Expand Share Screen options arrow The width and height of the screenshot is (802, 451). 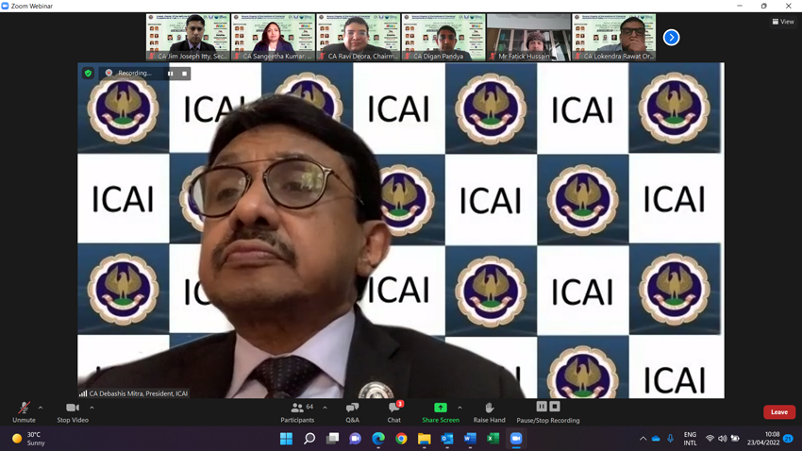[x=459, y=409]
